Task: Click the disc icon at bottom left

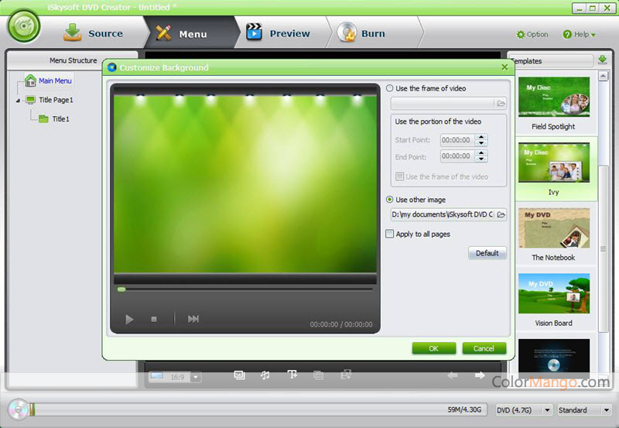Action: (18, 409)
